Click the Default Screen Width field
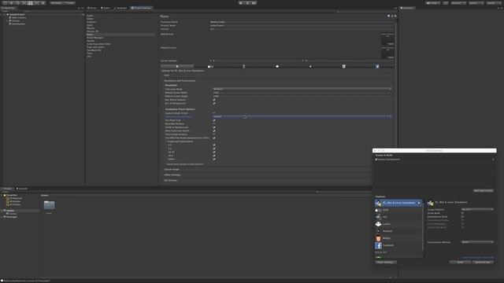Screen dimensions: 504x283 click(x=302, y=93)
